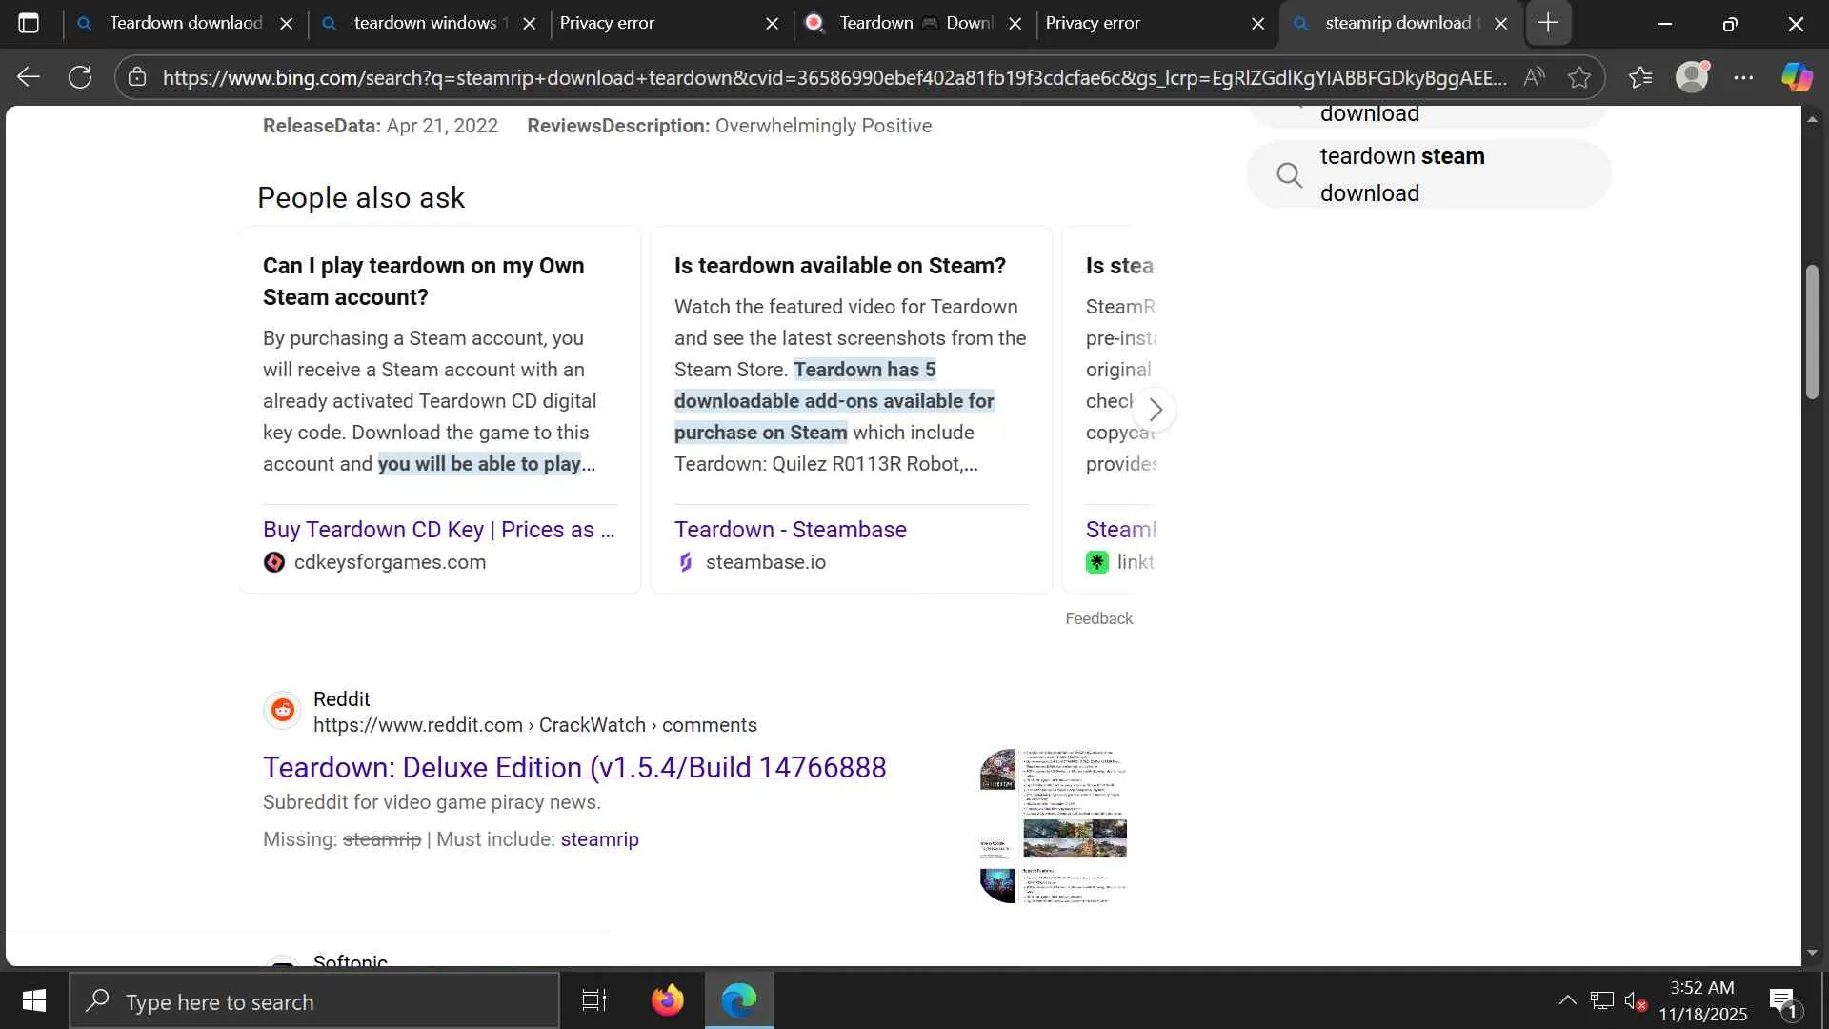View site information lock icon
The image size is (1829, 1029).
[137, 77]
